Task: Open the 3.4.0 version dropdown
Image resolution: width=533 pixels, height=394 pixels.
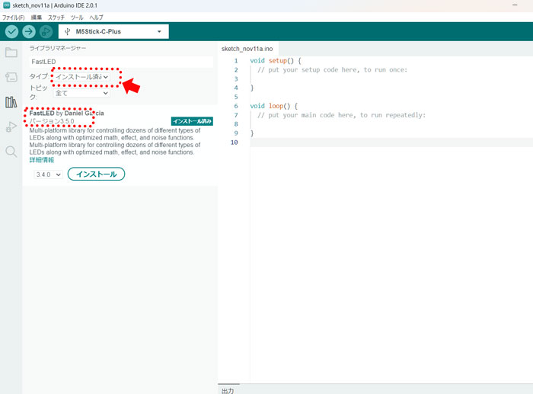Action: pos(48,175)
